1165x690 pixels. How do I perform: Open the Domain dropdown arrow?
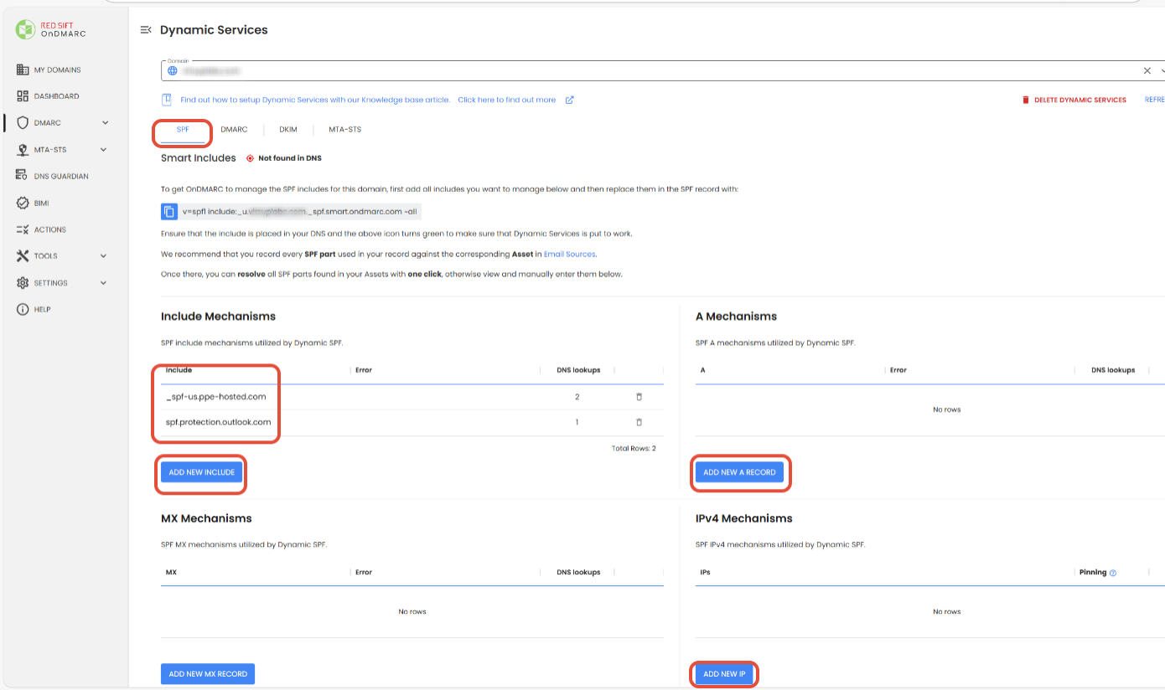[x=1162, y=71]
